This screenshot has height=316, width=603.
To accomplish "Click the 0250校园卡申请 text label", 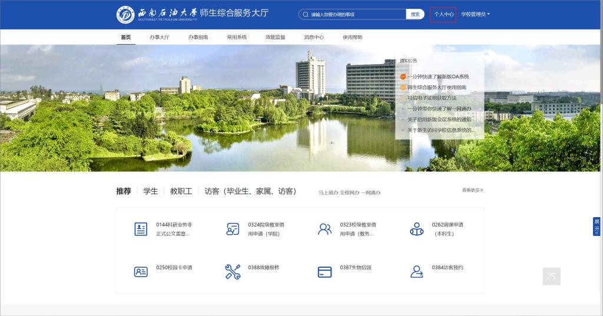I will click(174, 268).
